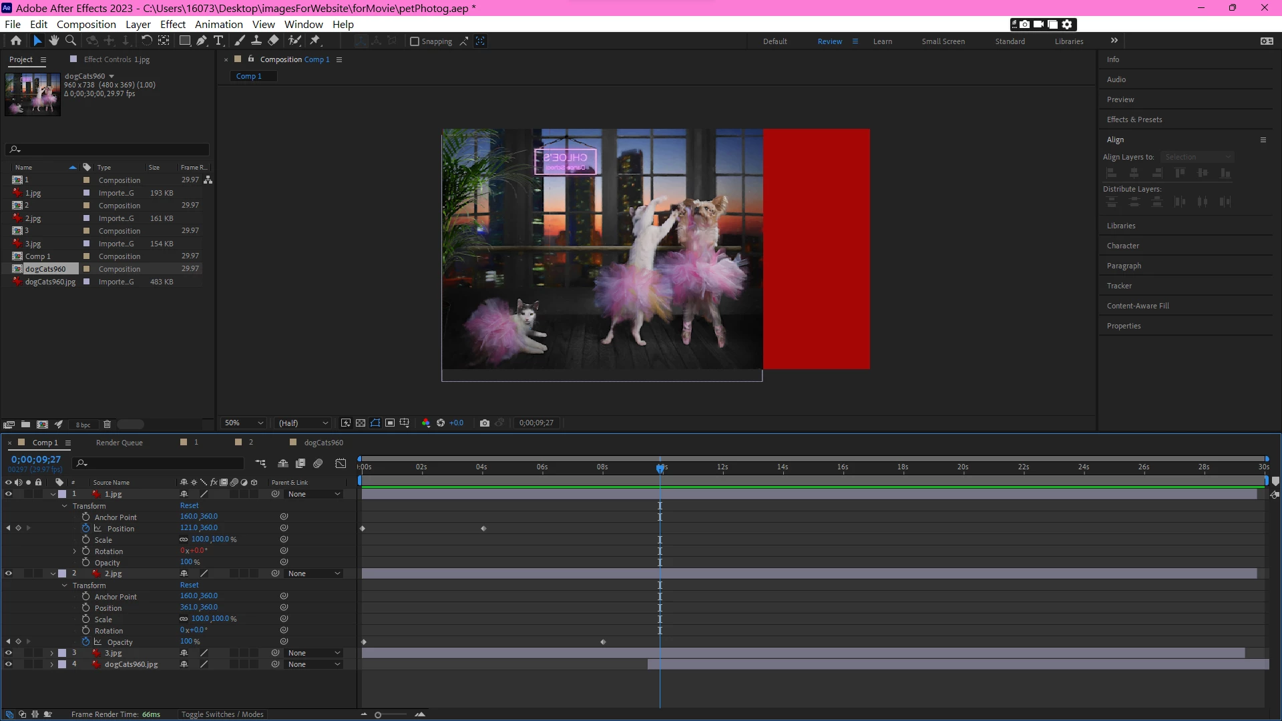Click Reset on 1.jpg Transform
The height and width of the screenshot is (721, 1282).
coord(189,505)
